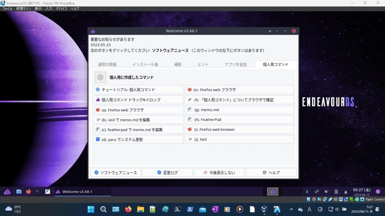Launch Firefox from the Xfce panel
Image resolution: width=385 pixels, height=216 pixels.
pos(29,192)
